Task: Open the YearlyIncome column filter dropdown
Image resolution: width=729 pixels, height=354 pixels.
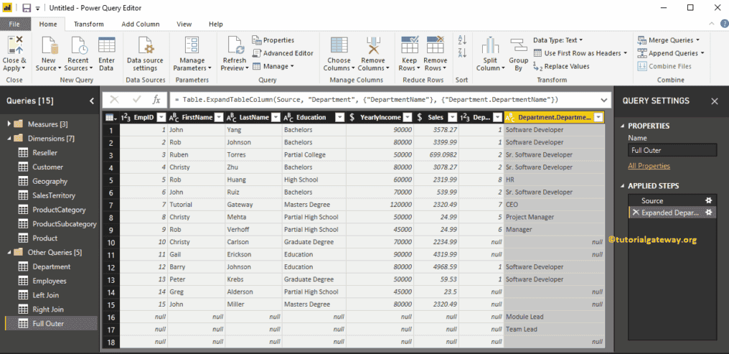Action: coord(408,117)
